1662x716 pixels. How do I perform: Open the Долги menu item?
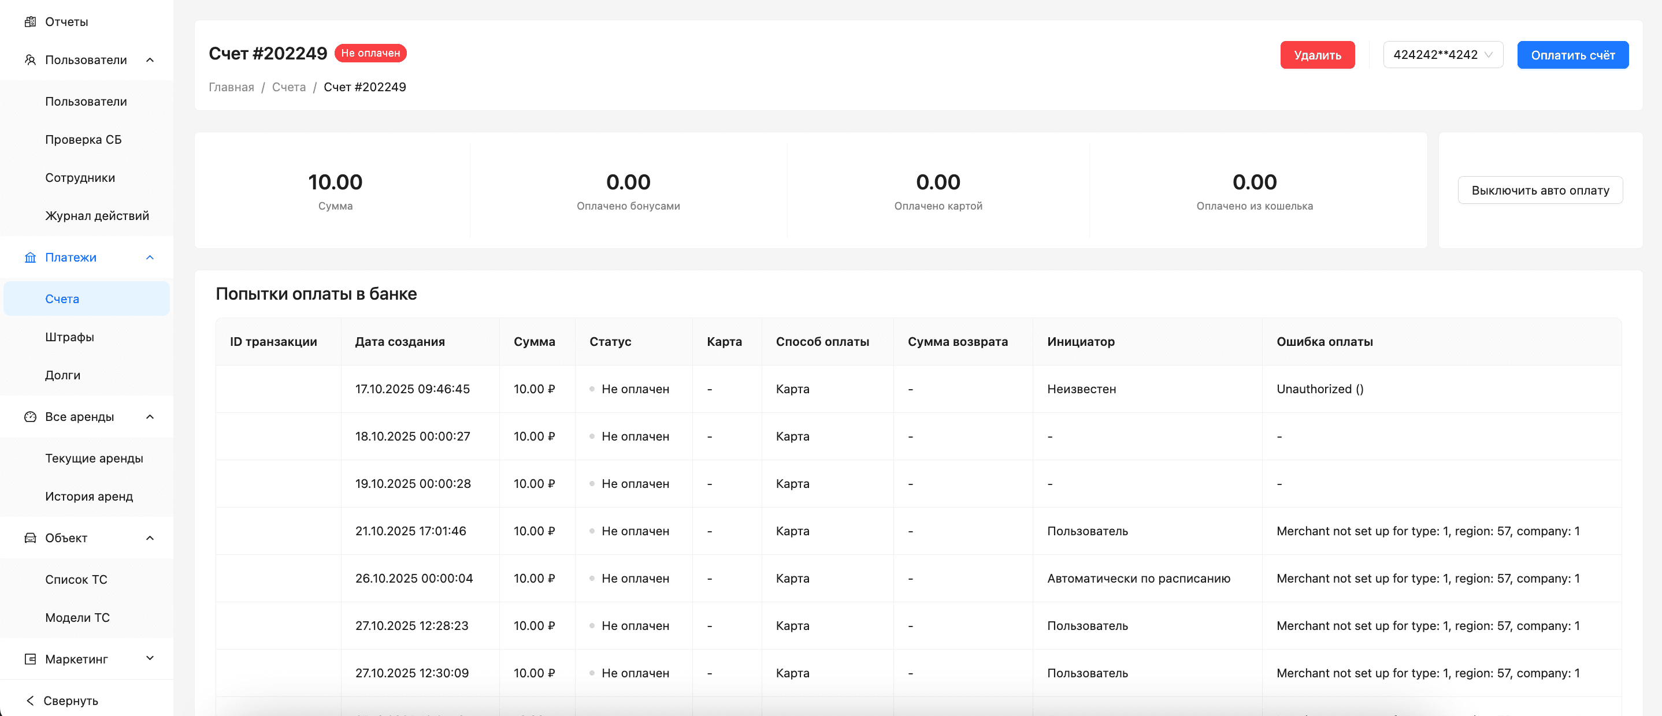[x=62, y=375]
